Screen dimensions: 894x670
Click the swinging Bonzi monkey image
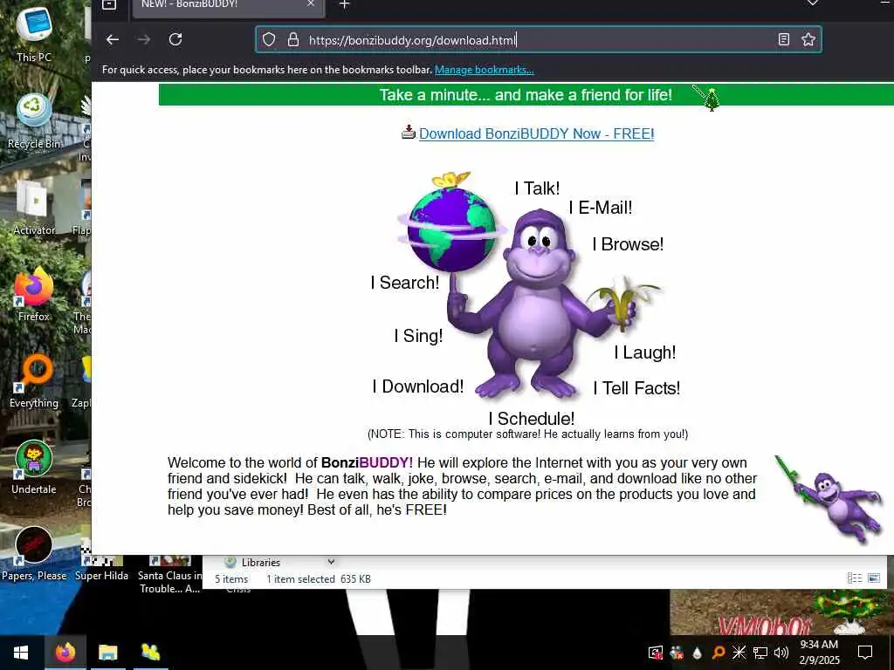click(829, 499)
